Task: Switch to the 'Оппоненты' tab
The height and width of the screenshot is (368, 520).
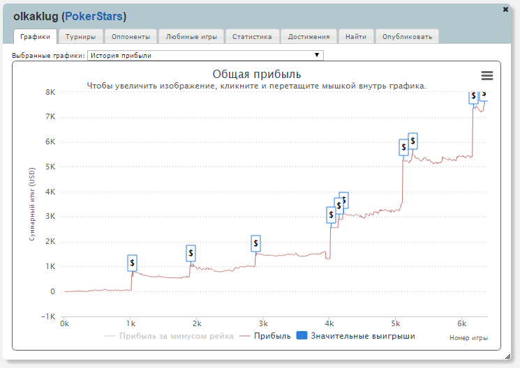Action: [131, 36]
